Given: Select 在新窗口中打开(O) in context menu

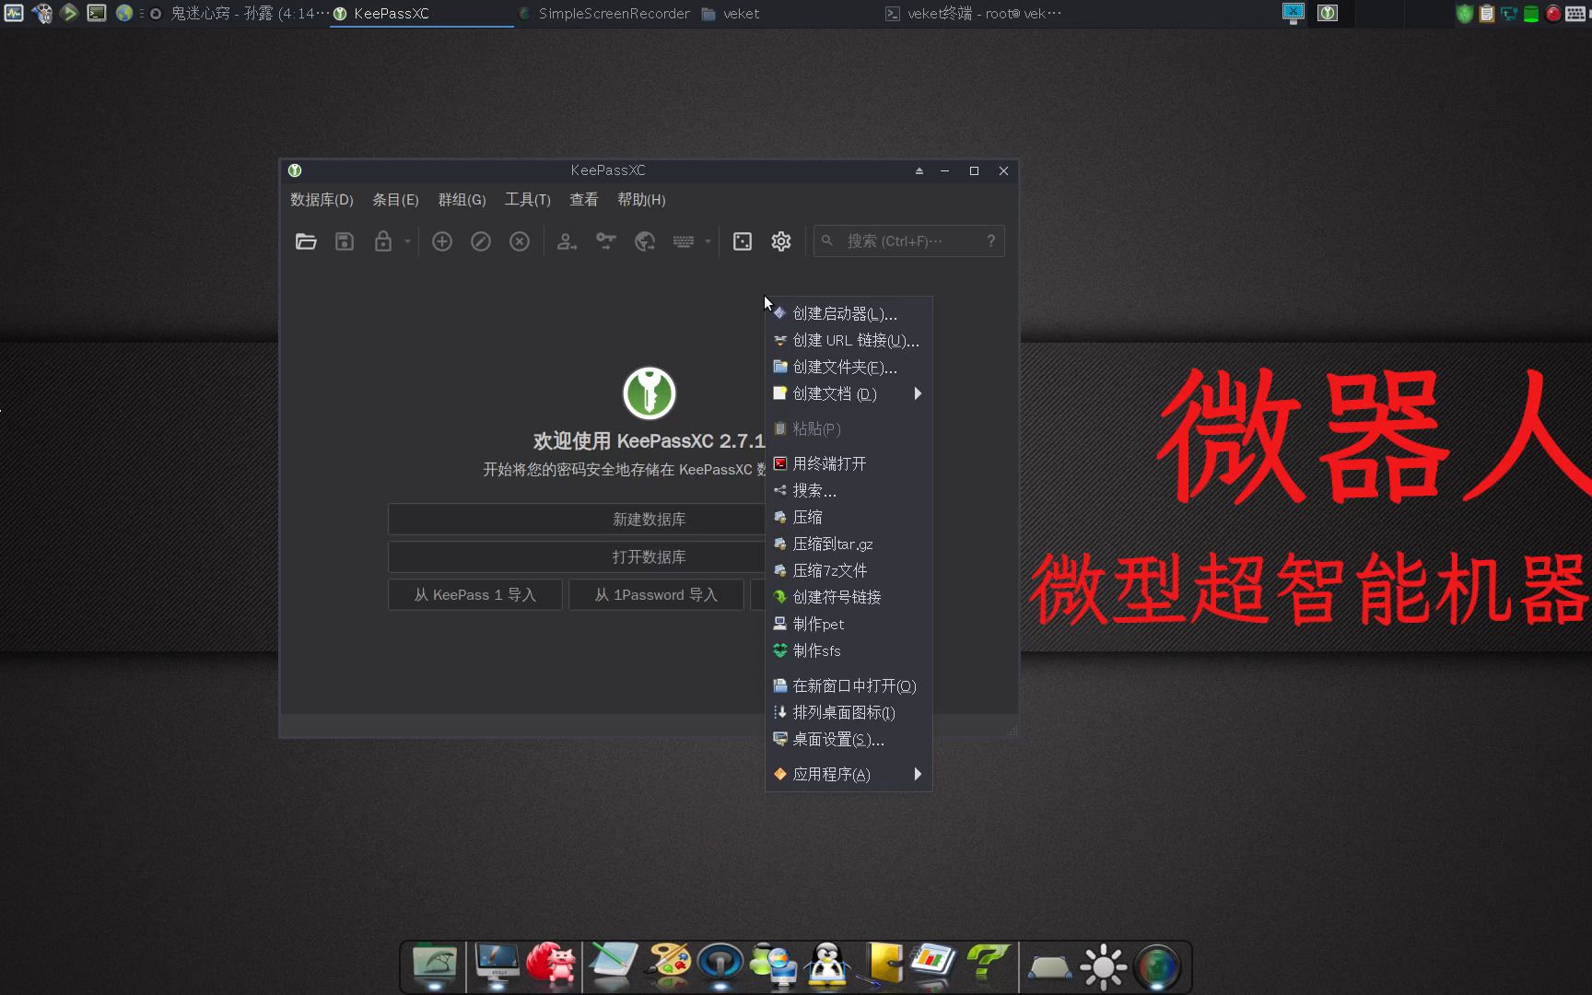Looking at the screenshot, I should coord(849,686).
